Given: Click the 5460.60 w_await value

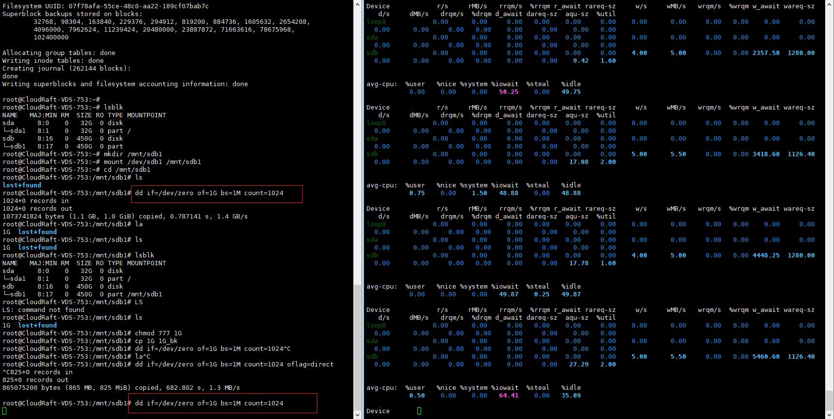Looking at the screenshot, I should 766,357.
